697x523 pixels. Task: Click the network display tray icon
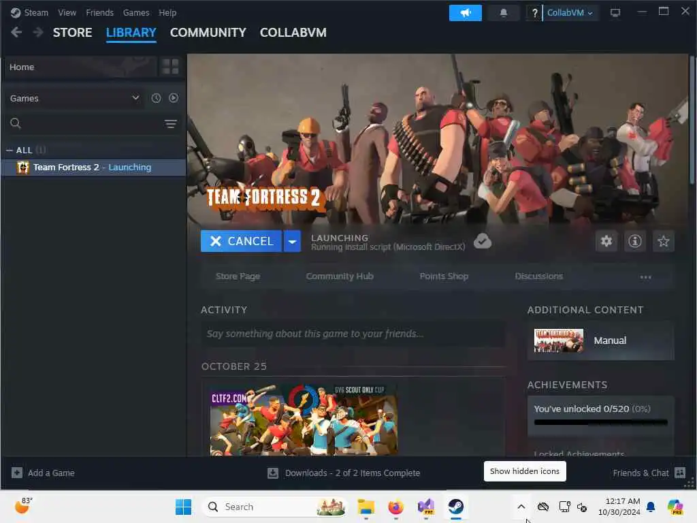(x=564, y=507)
